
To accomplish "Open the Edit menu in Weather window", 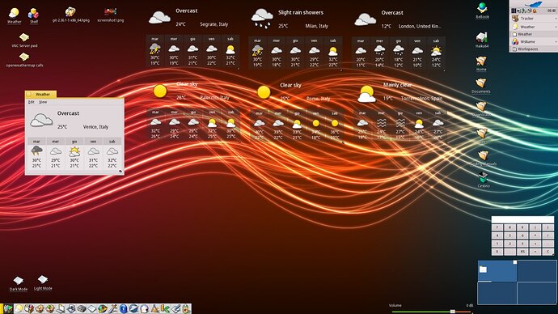I will 32,102.
